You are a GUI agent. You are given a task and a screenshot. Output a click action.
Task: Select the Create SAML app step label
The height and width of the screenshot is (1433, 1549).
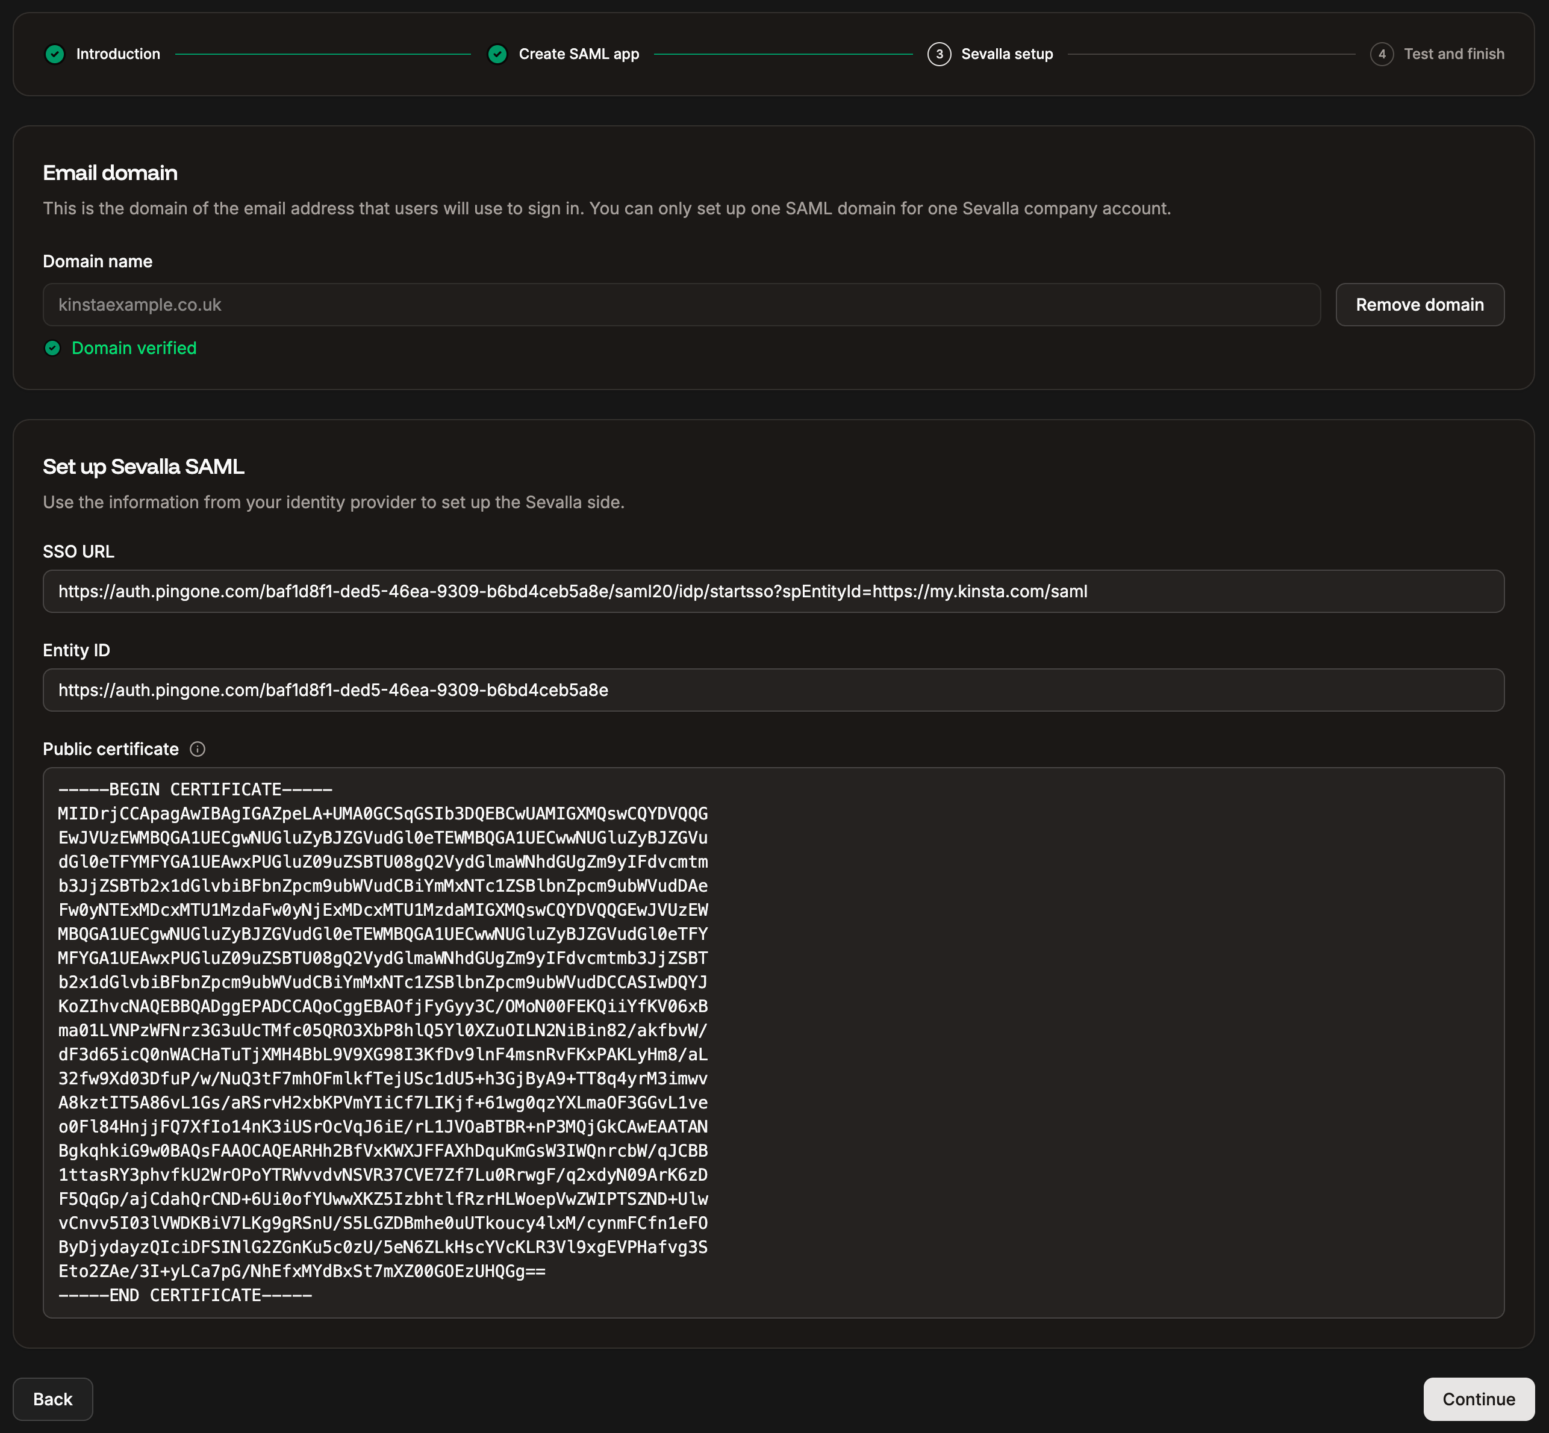pyautogui.click(x=579, y=54)
